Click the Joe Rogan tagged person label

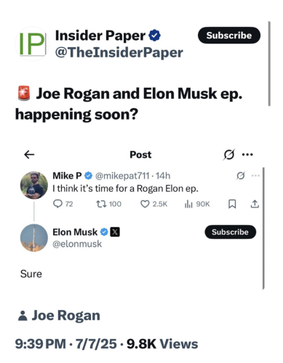(x=59, y=316)
